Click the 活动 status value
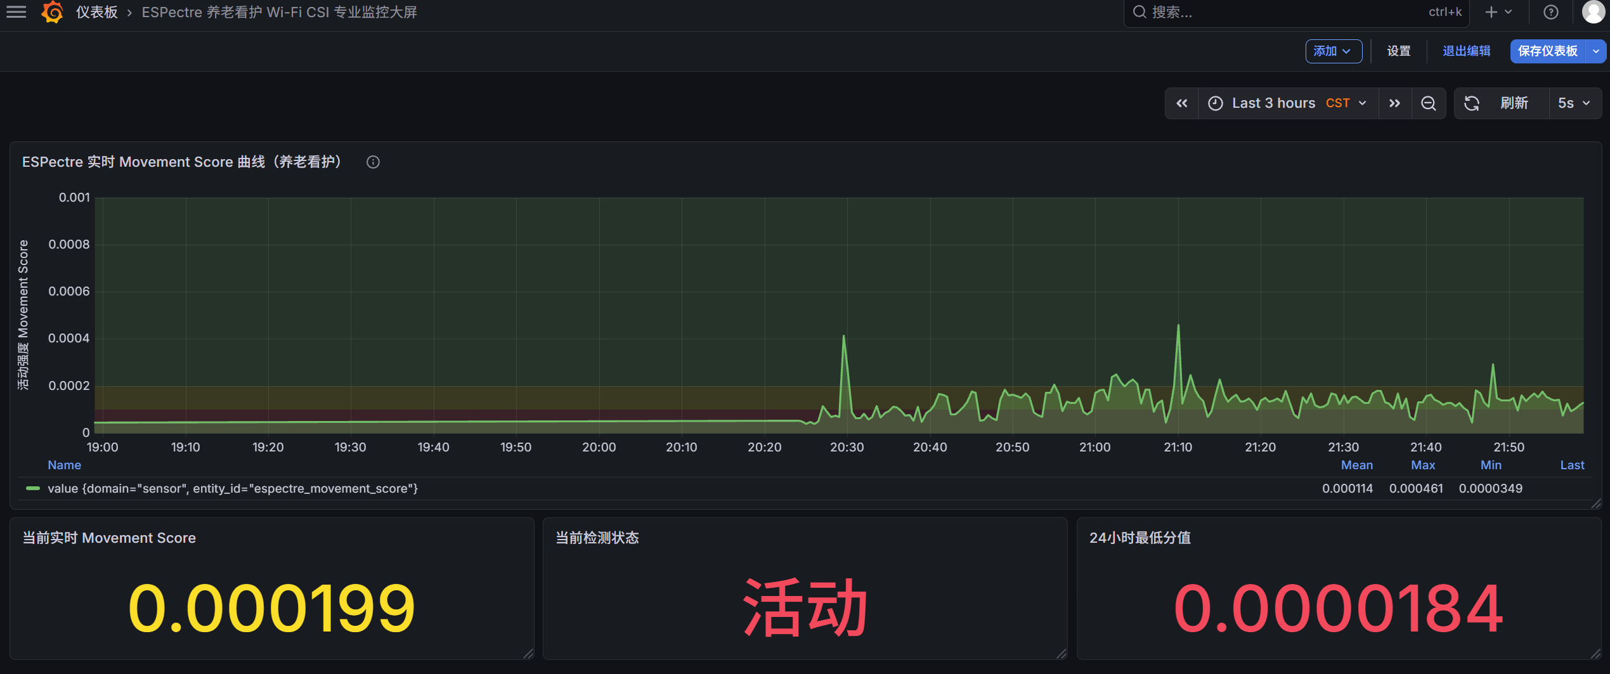 [x=805, y=609]
